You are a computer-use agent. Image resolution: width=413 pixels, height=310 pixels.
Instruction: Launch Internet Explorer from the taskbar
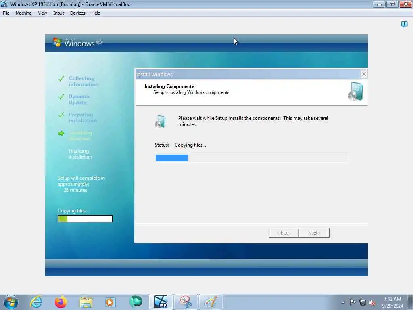36,302
